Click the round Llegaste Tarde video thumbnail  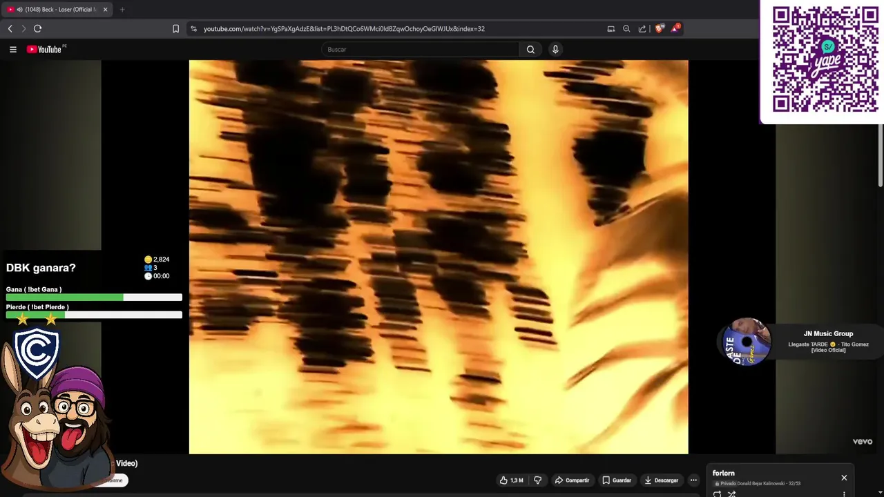pos(747,342)
